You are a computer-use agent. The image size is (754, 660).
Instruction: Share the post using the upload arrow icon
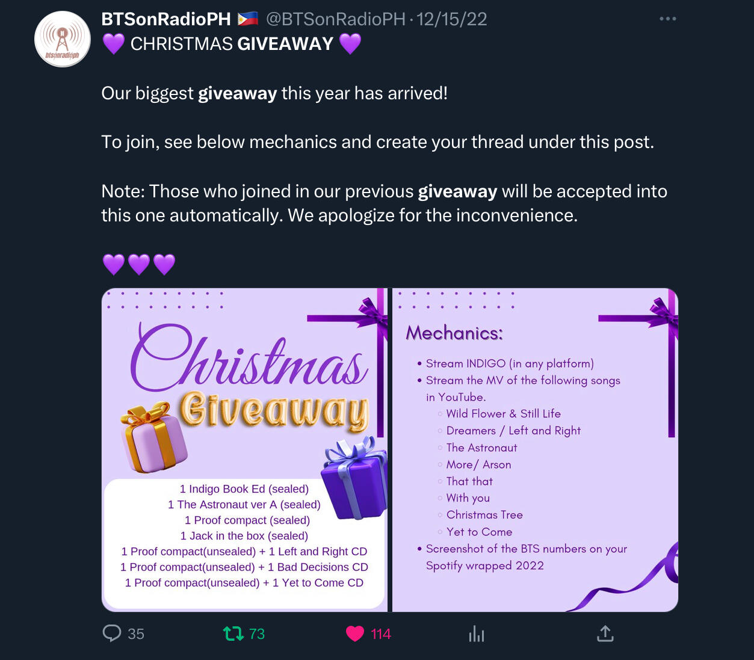click(605, 633)
